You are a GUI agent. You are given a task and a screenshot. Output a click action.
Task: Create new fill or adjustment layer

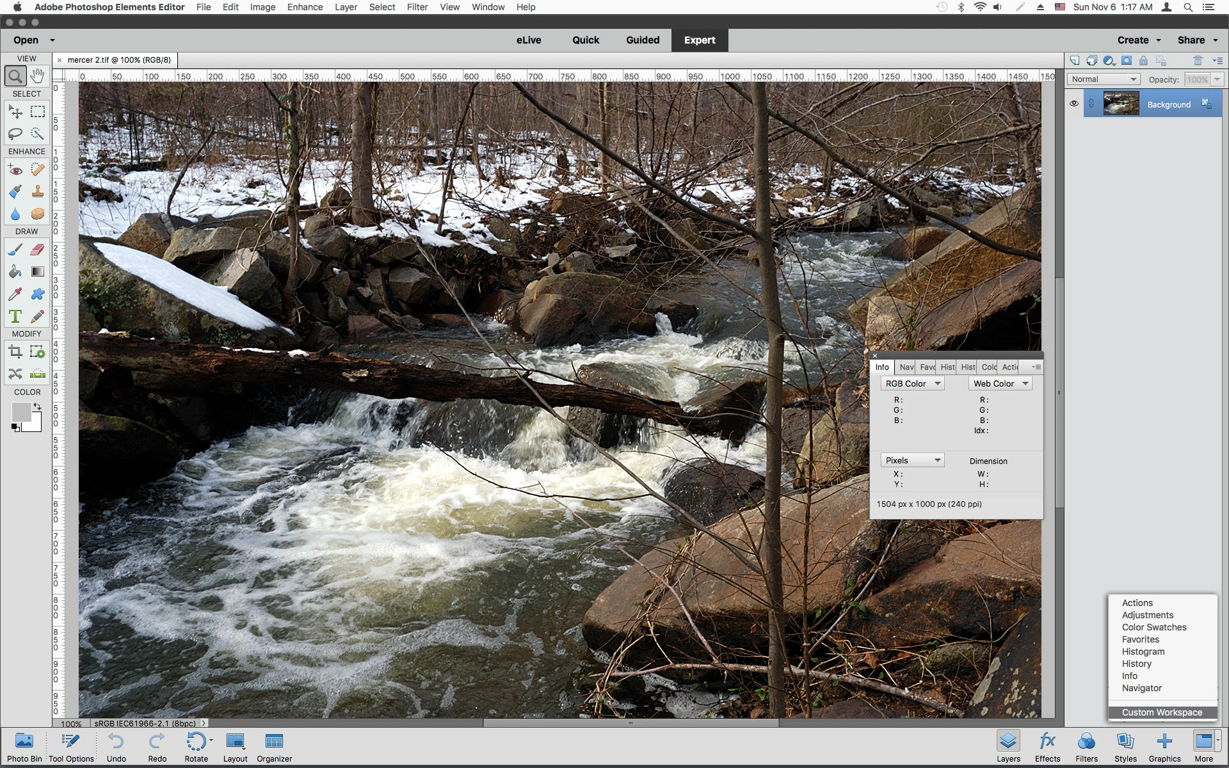[x=1109, y=61]
